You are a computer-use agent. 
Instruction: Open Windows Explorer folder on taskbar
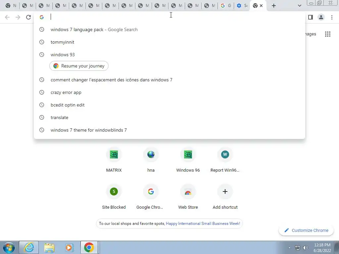49,247
